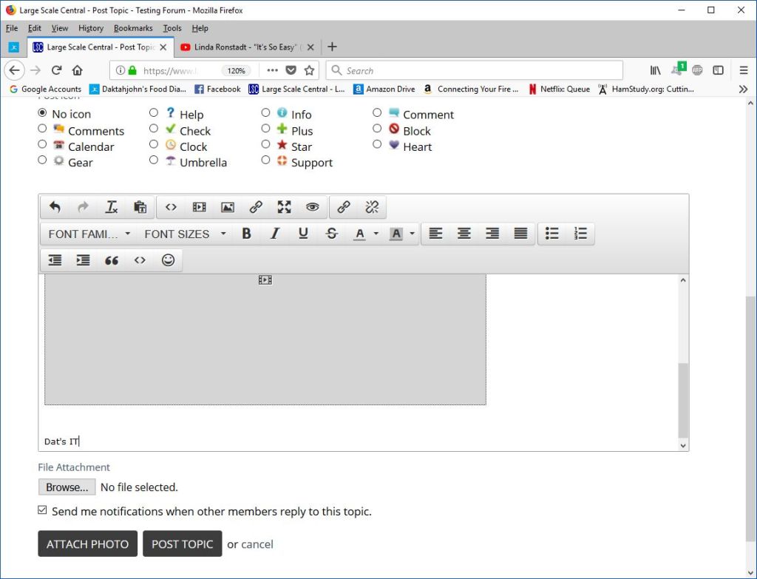Click the paste clipboard icon
Viewport: 757px width, 579px height.
pyautogui.click(x=140, y=207)
